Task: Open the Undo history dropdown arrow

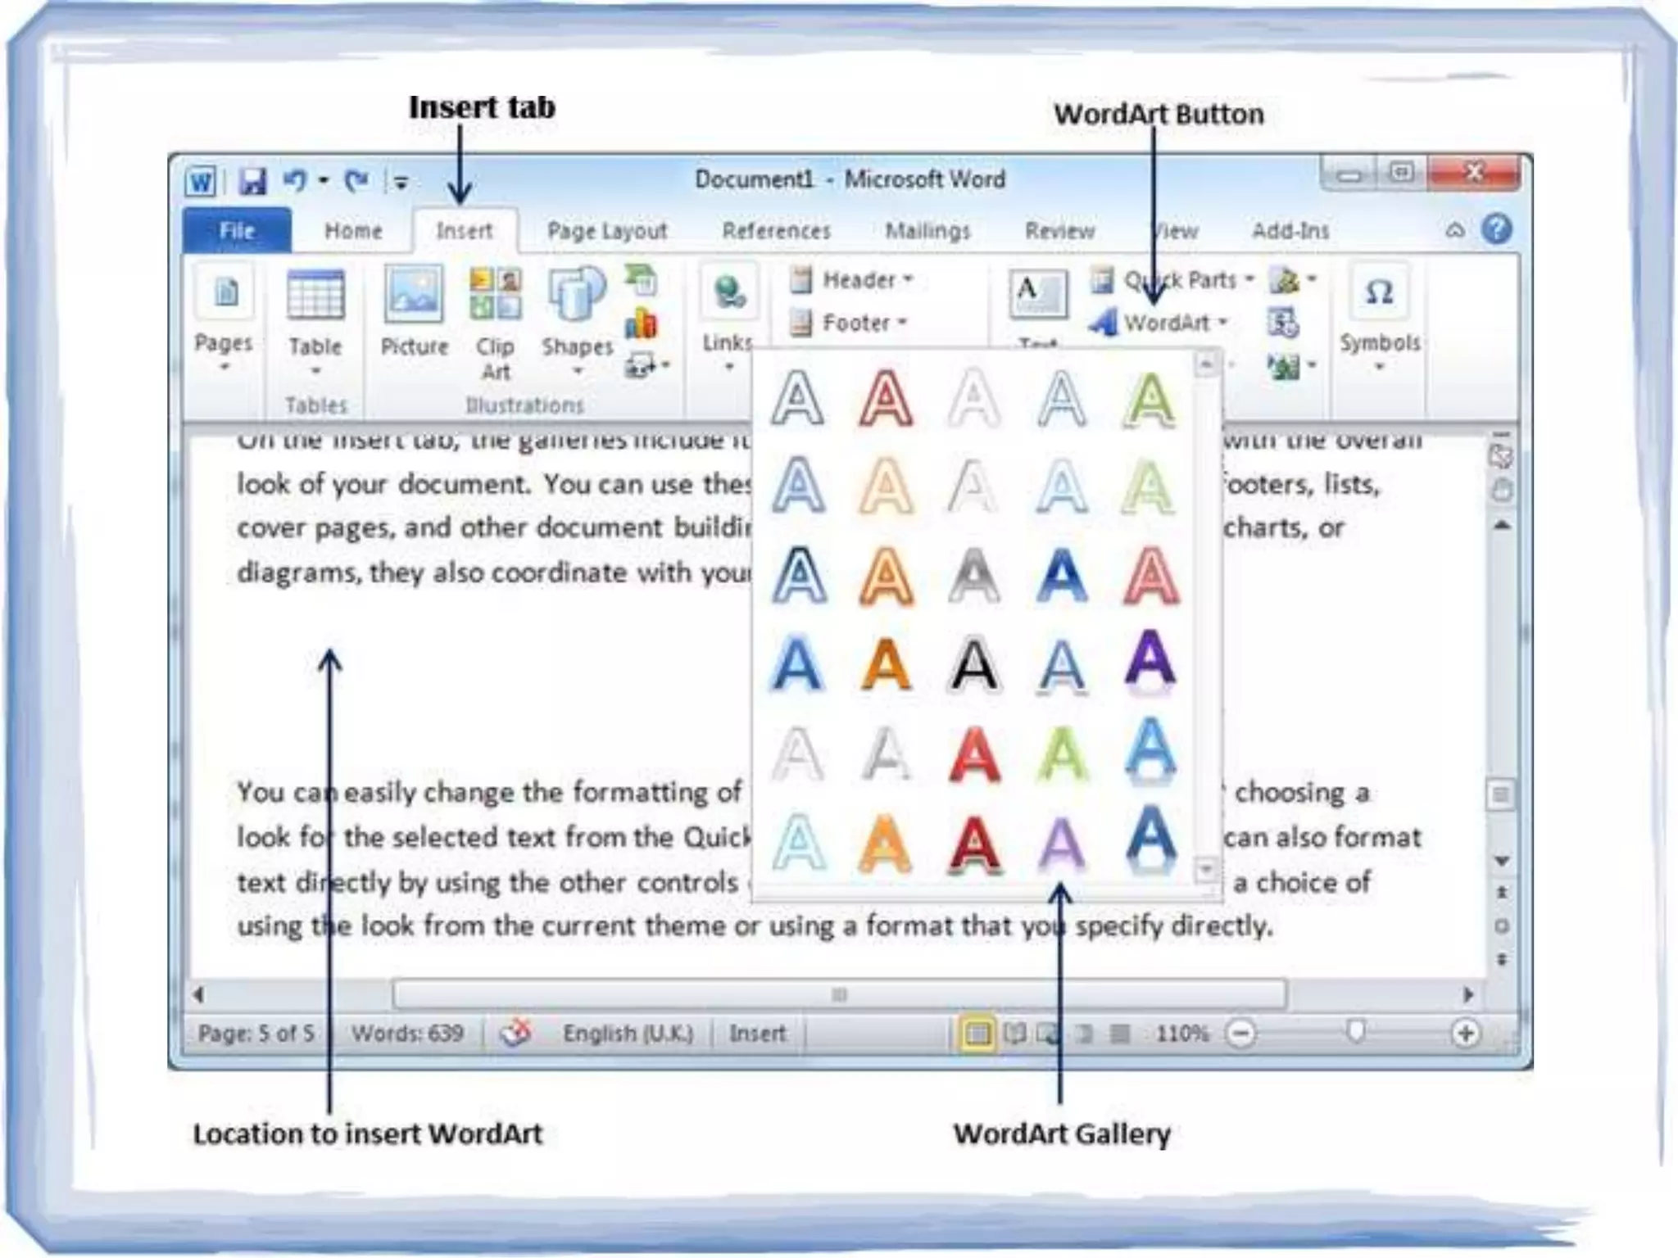Action: (324, 180)
